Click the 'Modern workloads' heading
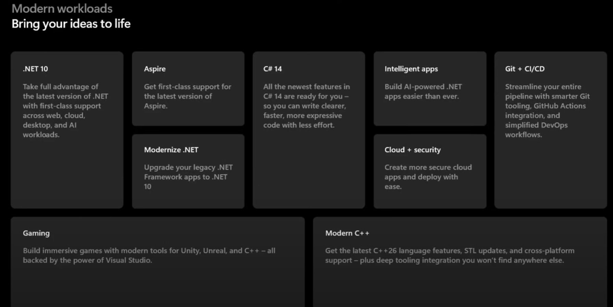Image resolution: width=613 pixels, height=307 pixels. (62, 9)
